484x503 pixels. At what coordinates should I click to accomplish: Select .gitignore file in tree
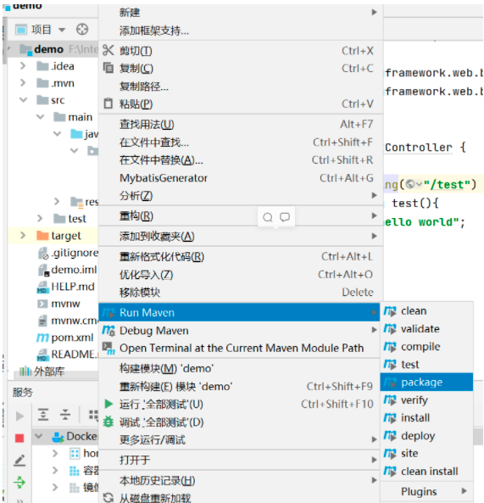click(75, 253)
